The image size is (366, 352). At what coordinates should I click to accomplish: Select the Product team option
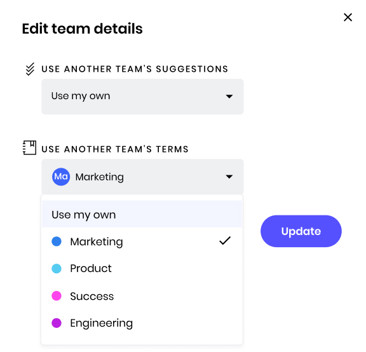(x=142, y=268)
